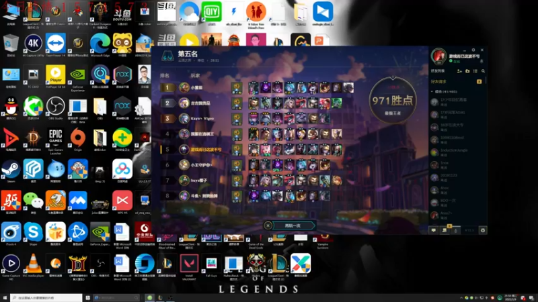Select the Kaya player avatar in rank 3
This screenshot has height=302, width=538.
coord(184,119)
